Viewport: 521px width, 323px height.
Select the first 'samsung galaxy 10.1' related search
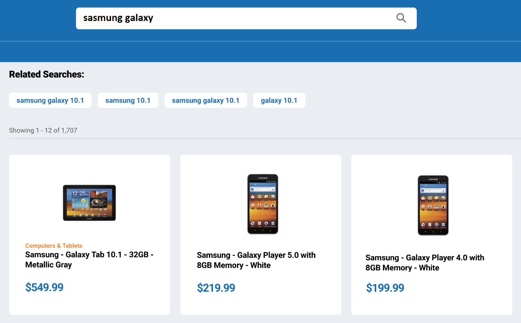pos(50,100)
